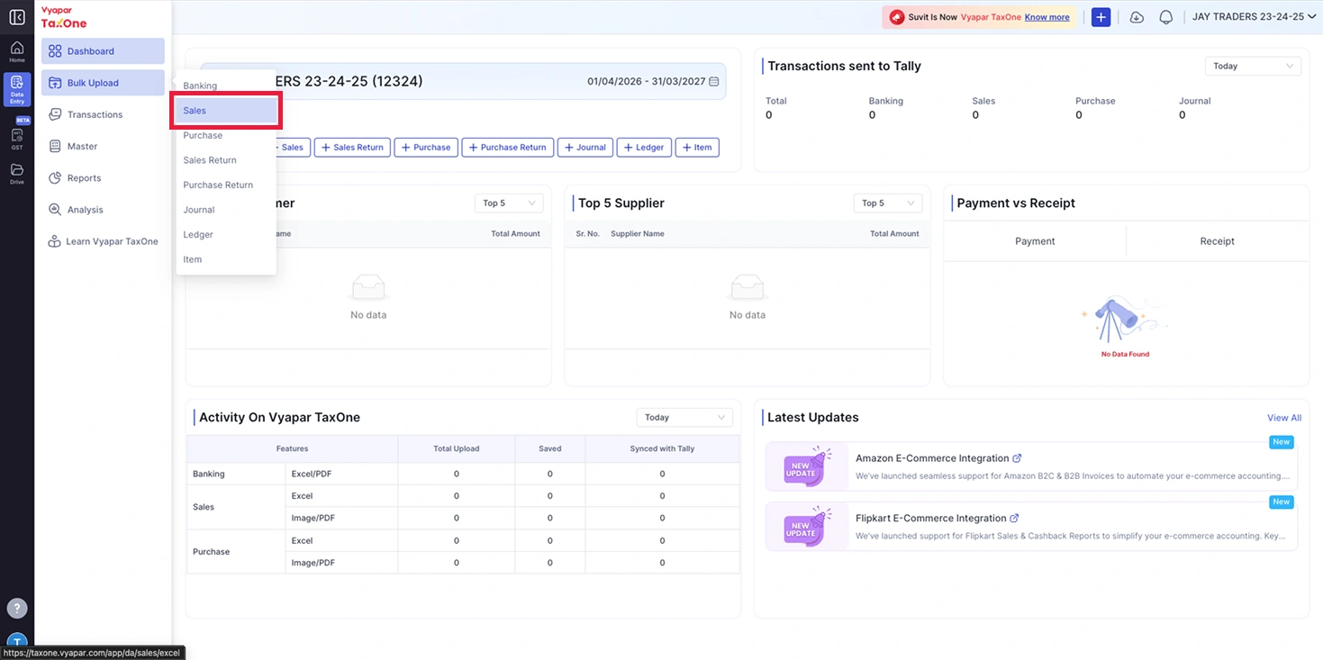This screenshot has width=1323, height=660.
Task: Open the Flipkart E-Commerce Integration external link icon
Action: pos(1014,519)
